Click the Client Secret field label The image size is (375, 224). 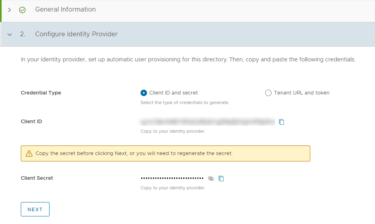37,178
